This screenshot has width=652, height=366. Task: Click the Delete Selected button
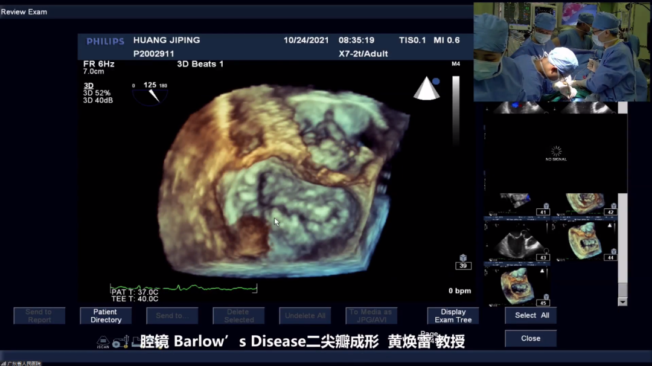click(238, 316)
